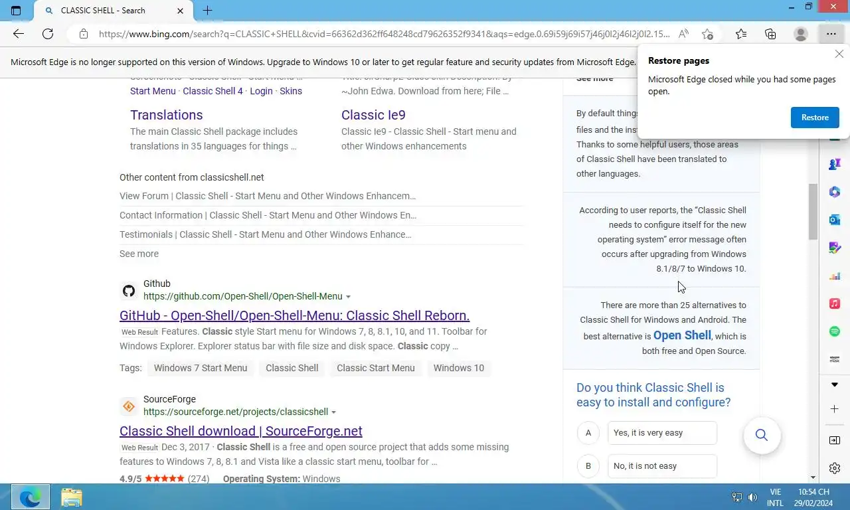Screen dimensions: 850x510
Task: Open Amazon Music icon in sidebar
Action: (x=835, y=359)
